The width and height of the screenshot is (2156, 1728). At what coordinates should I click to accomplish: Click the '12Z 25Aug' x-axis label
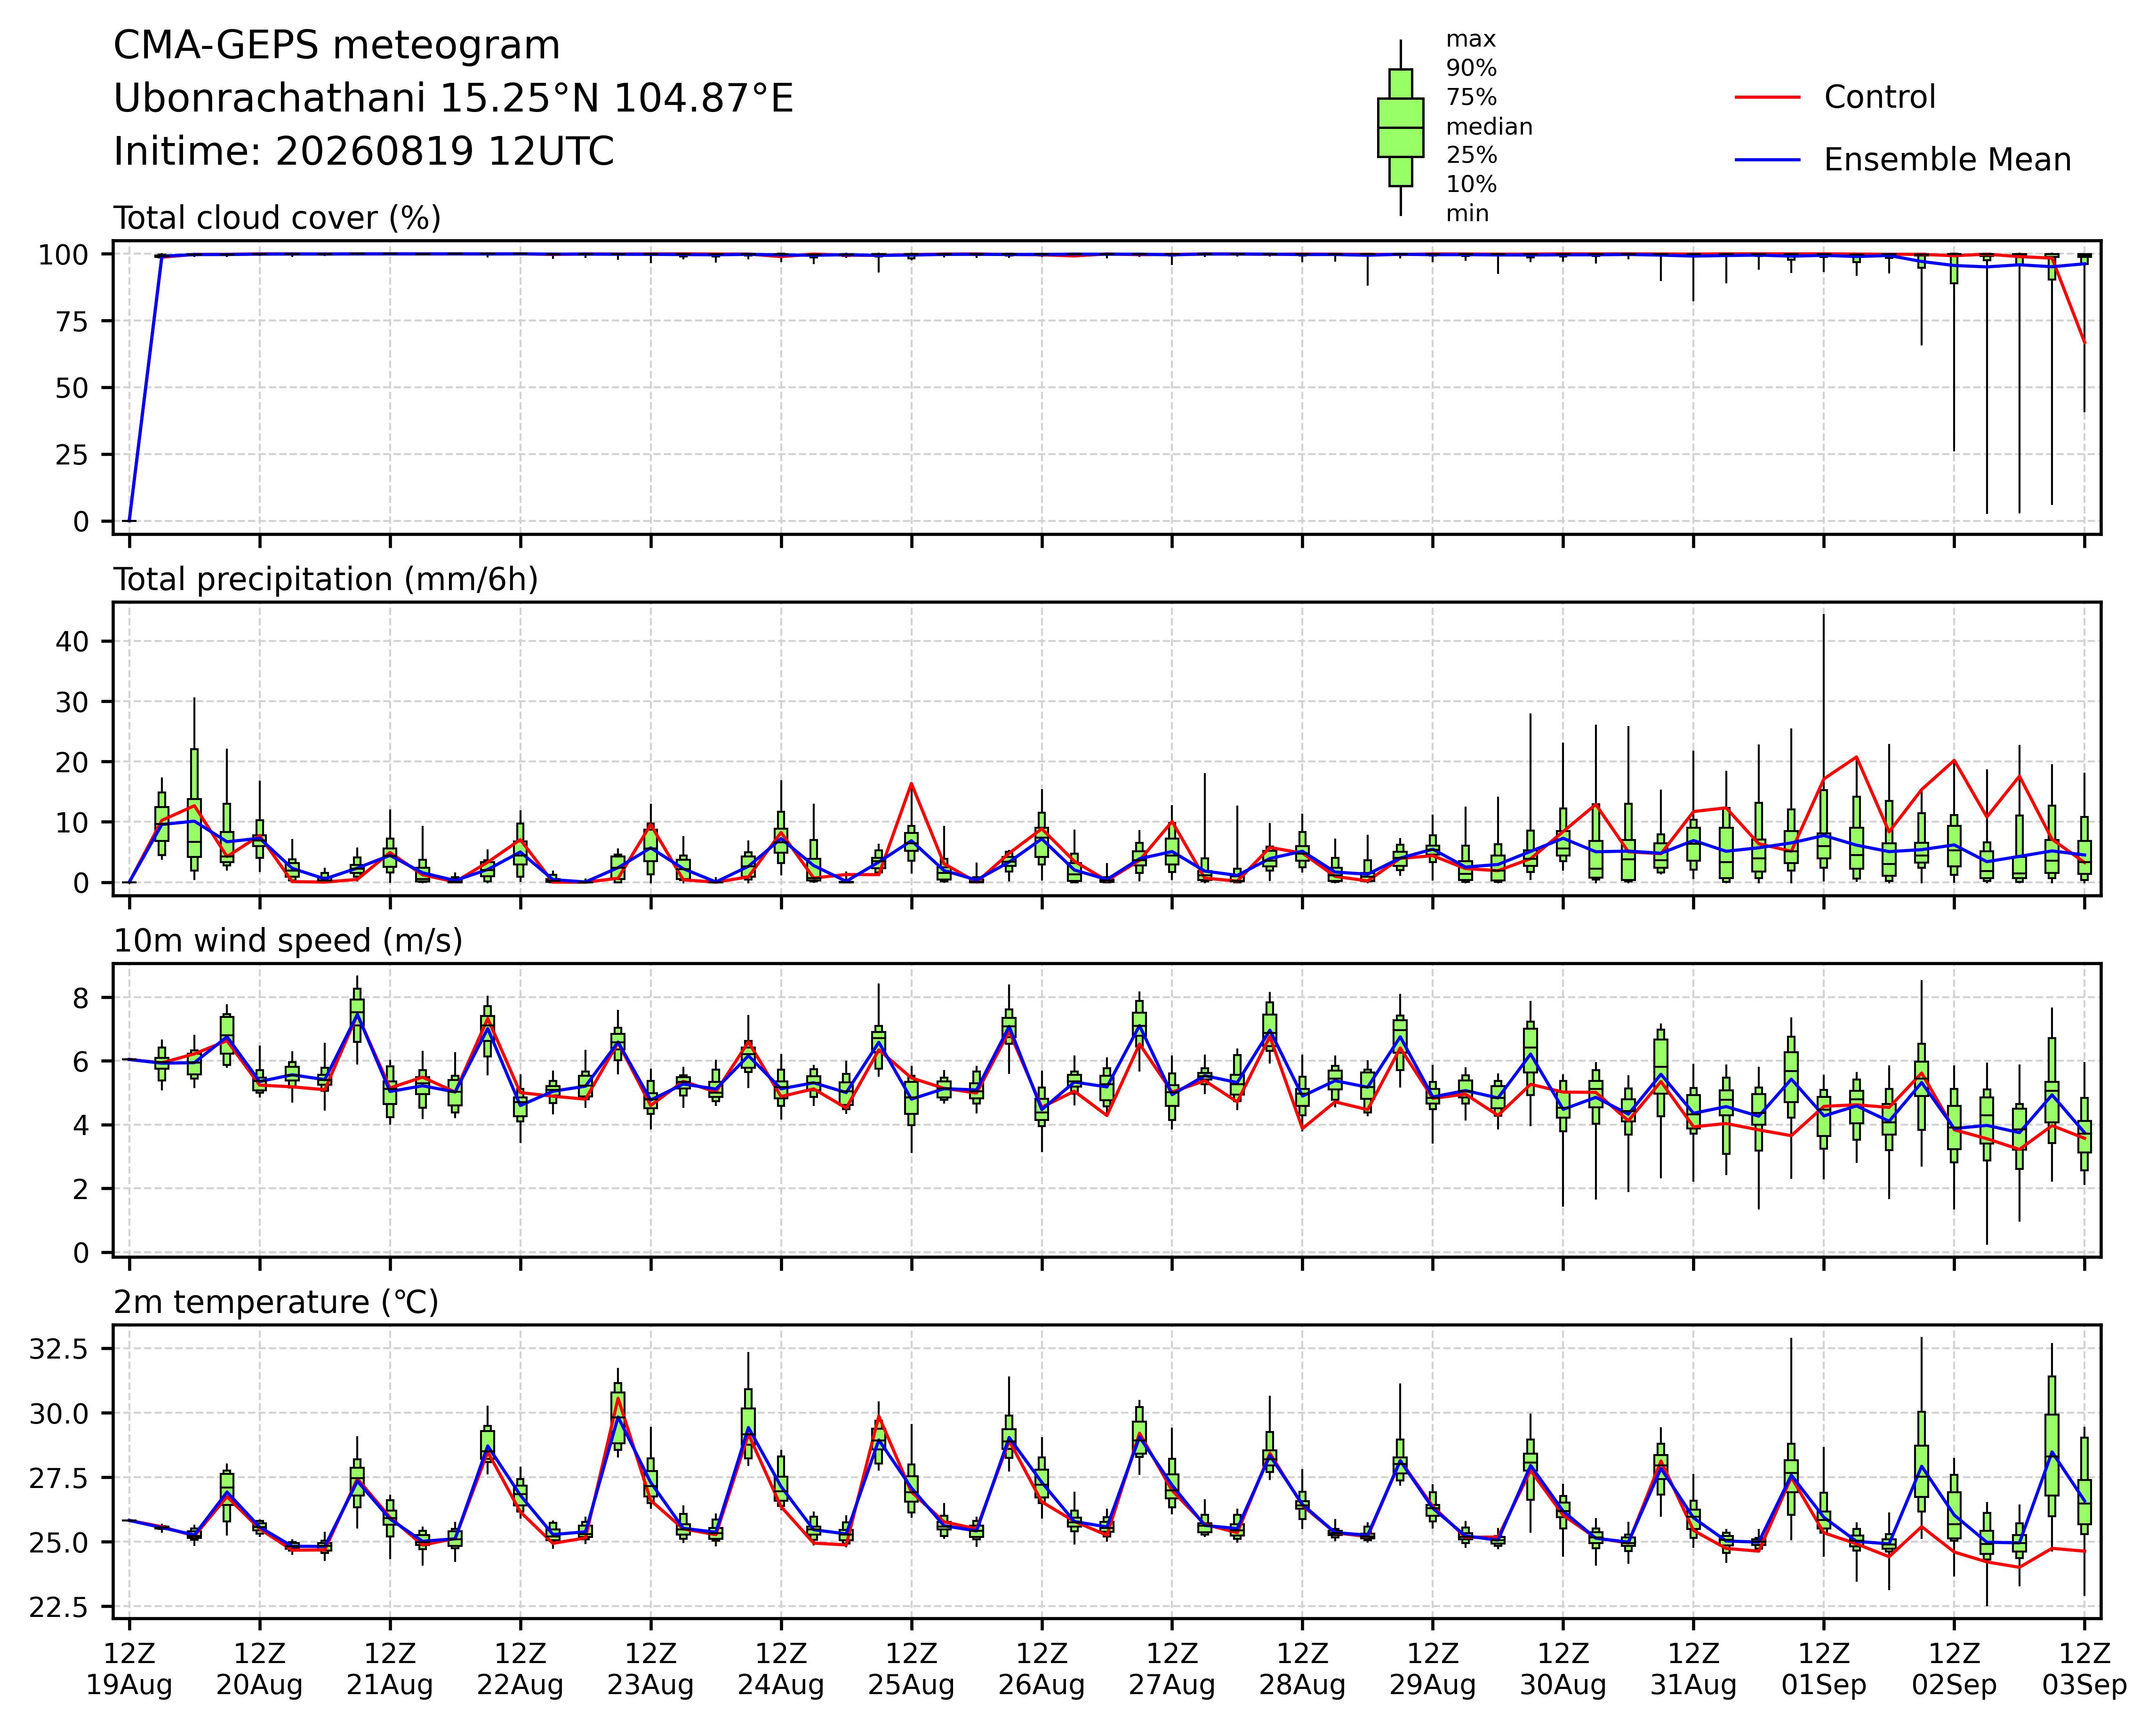[x=911, y=1669]
